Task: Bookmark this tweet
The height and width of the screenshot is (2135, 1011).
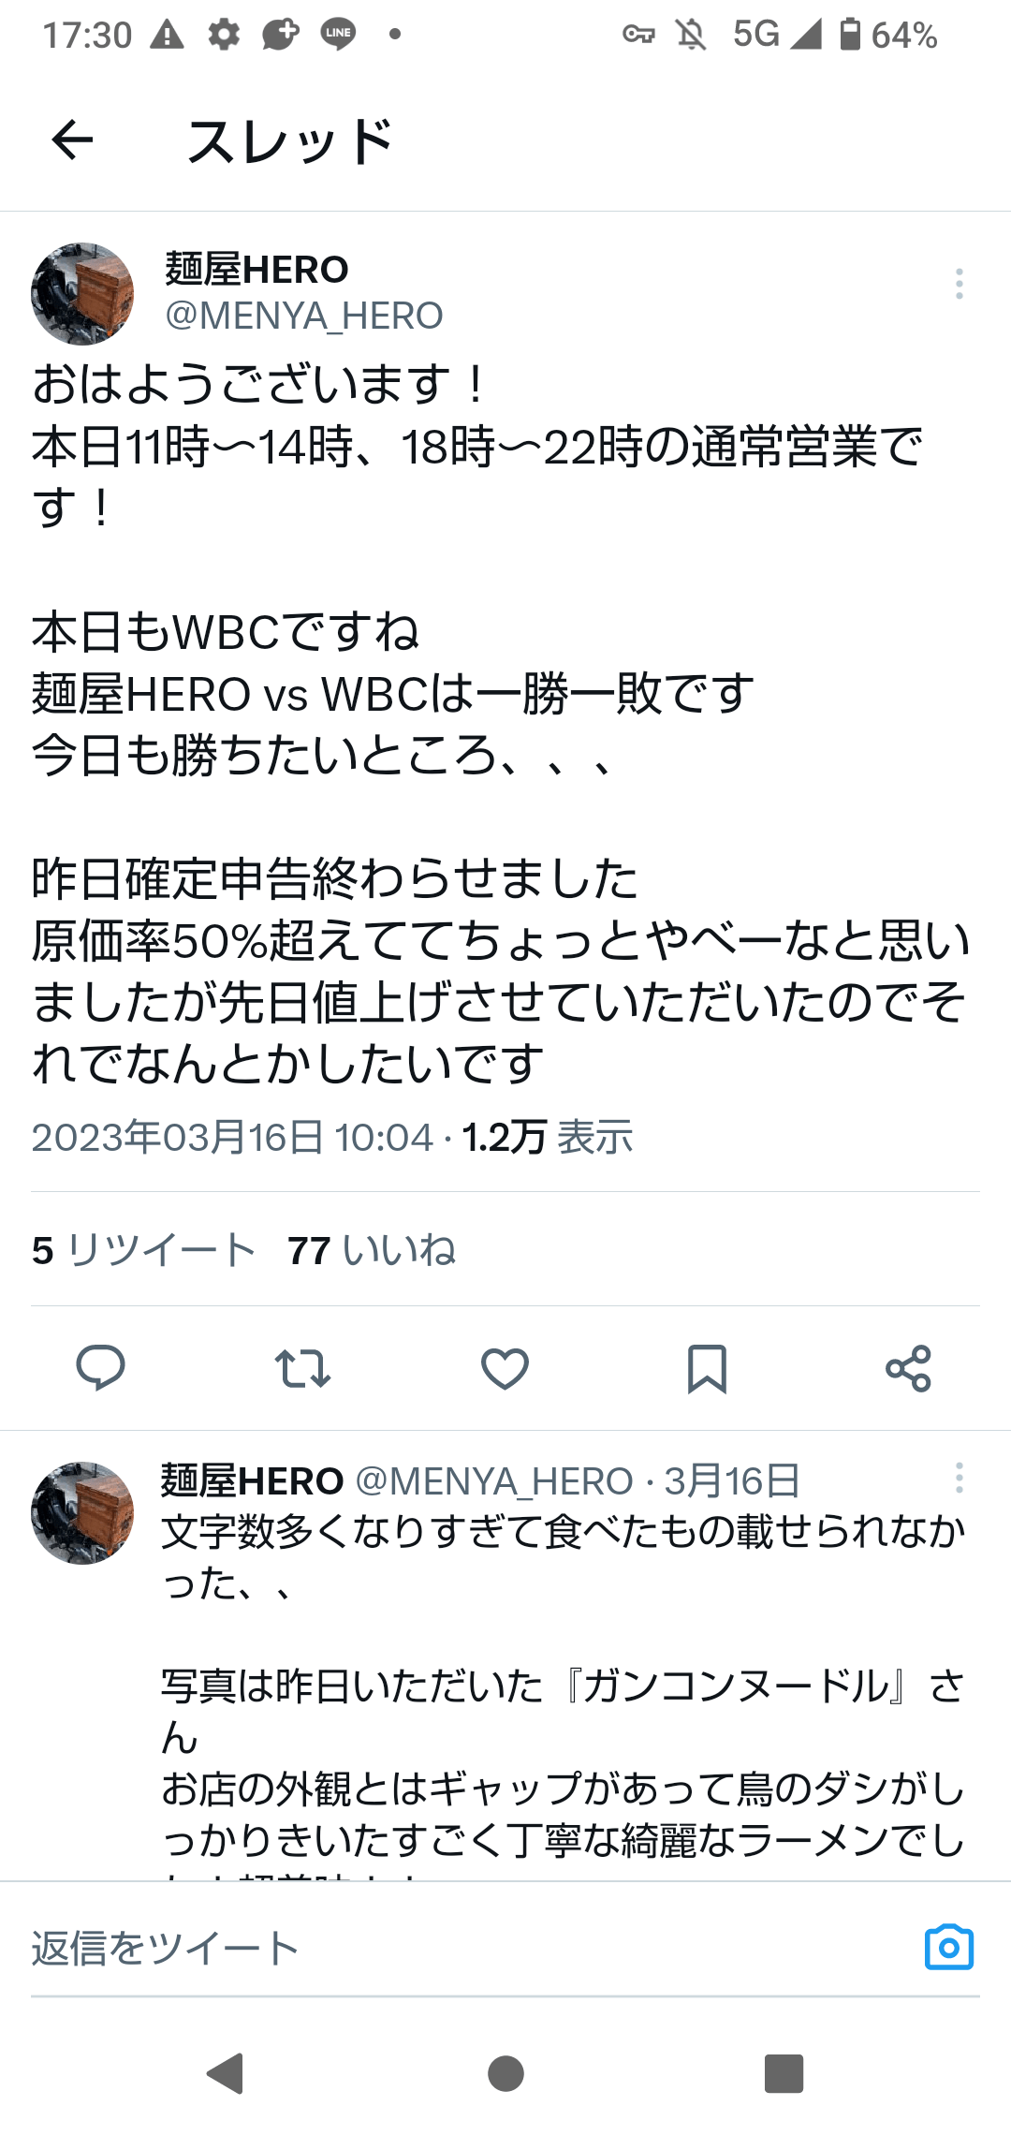Action: coord(707,1369)
